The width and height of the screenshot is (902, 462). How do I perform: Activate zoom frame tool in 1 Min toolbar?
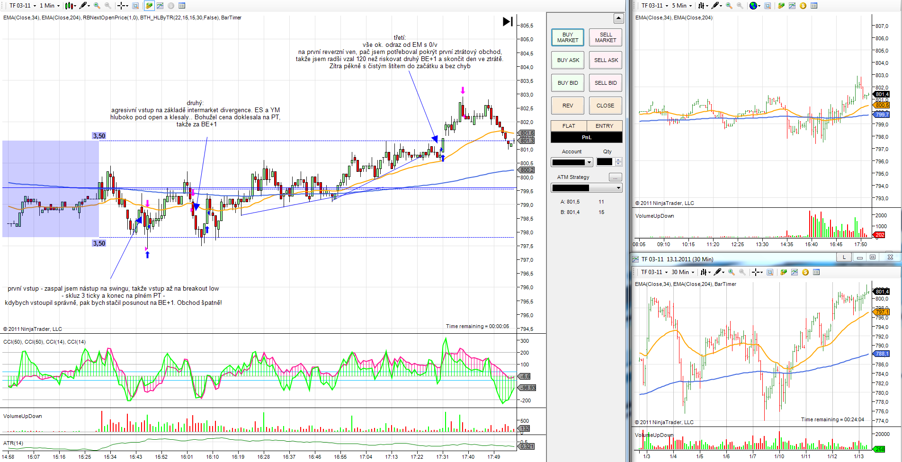[135, 6]
